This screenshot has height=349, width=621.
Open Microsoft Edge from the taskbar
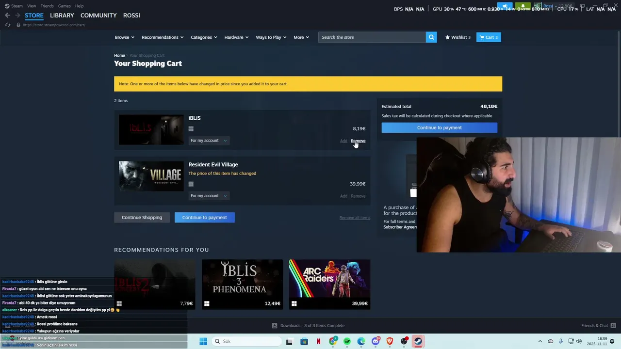point(361,341)
